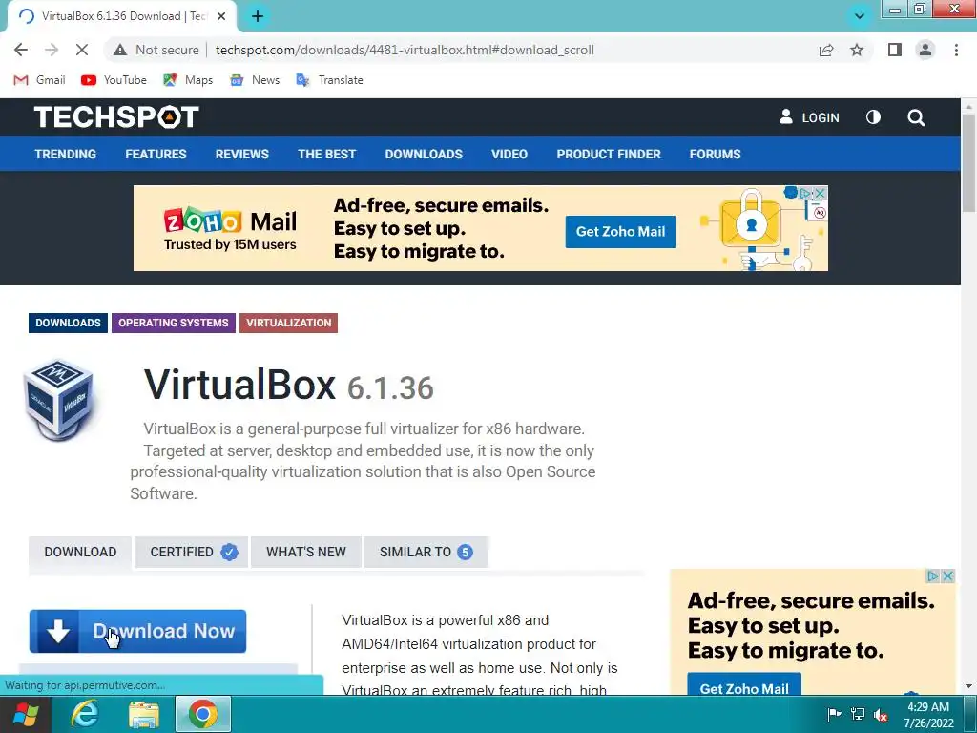977x733 pixels.
Task: Select the DOWNLOAD tab
Action: pyautogui.click(x=80, y=553)
